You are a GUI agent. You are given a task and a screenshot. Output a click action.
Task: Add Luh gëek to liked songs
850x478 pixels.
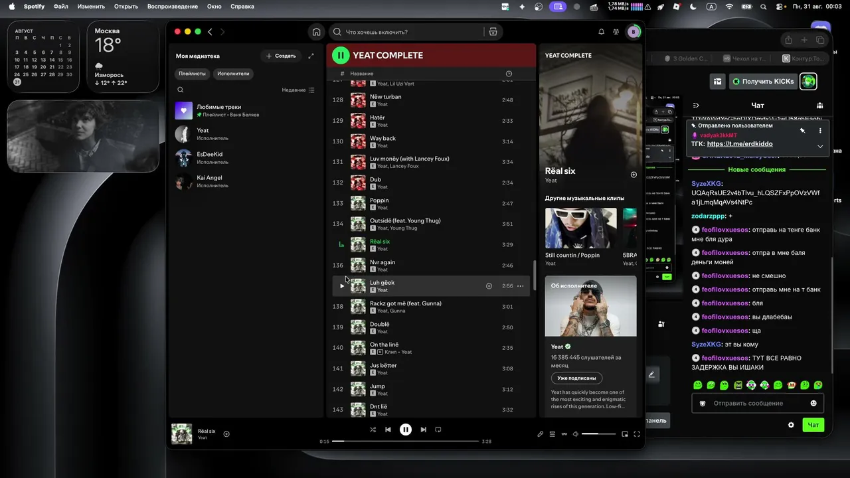[489, 286]
